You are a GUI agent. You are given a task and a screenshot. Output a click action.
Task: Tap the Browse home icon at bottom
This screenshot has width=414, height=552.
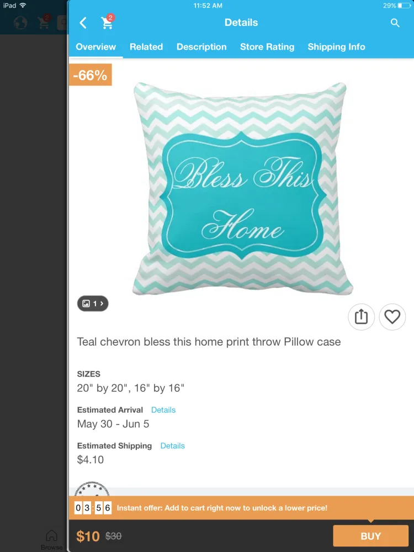[51, 540]
